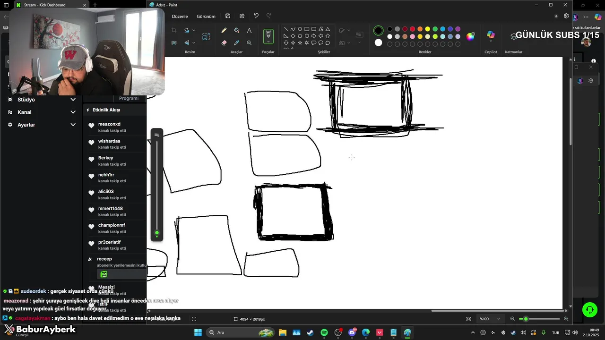Open Spotify from the taskbar
Viewport: 605px width, 340px height.
(x=324, y=332)
